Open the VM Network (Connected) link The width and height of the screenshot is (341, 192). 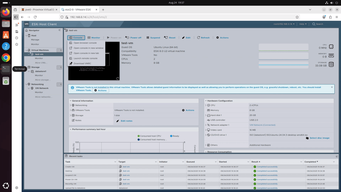coord(262,125)
